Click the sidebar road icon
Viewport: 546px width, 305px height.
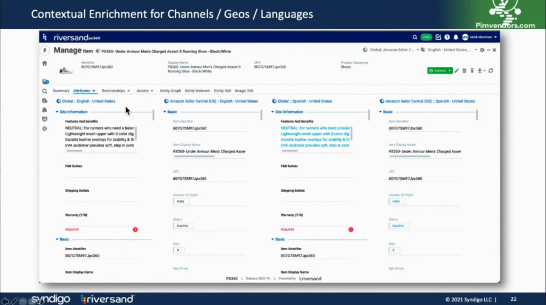[45, 110]
